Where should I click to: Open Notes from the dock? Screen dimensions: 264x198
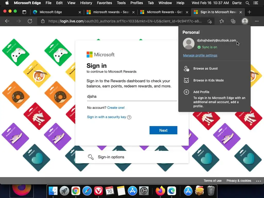pyautogui.click(x=121, y=191)
